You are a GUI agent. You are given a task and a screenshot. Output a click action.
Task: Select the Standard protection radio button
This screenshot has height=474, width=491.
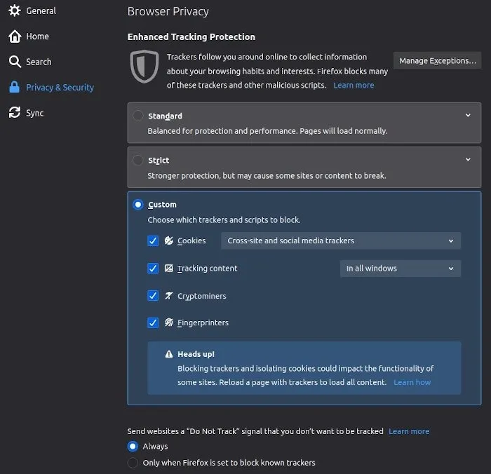pos(137,116)
